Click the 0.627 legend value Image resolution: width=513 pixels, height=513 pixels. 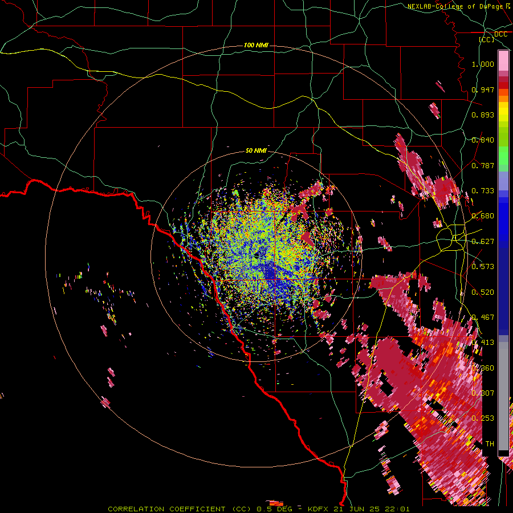483,241
